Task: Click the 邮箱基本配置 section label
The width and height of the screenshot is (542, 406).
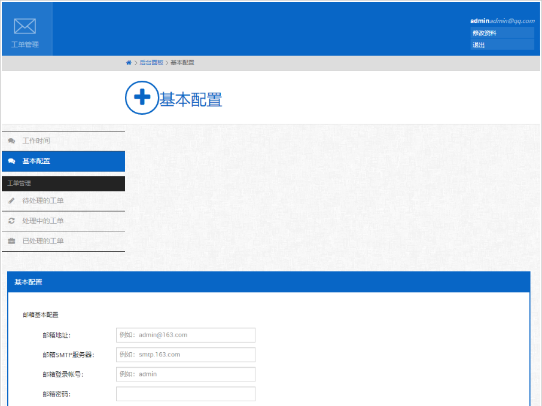Action: pos(41,315)
